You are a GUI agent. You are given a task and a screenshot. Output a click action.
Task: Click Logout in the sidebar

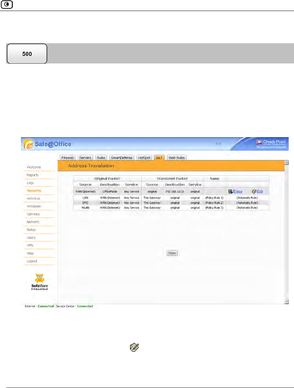click(32, 261)
